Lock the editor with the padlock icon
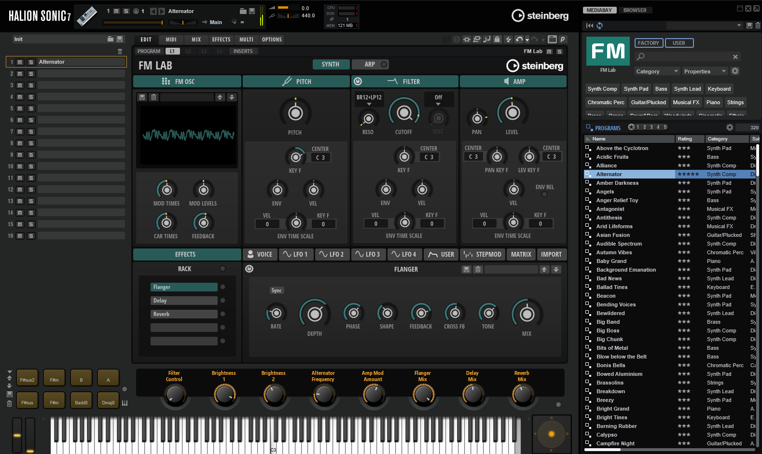The image size is (762, 454). [x=497, y=40]
